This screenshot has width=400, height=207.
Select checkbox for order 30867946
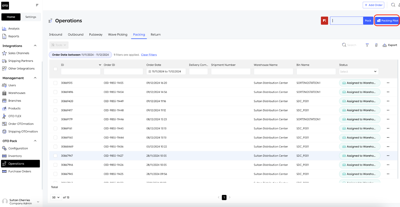click(x=55, y=165)
